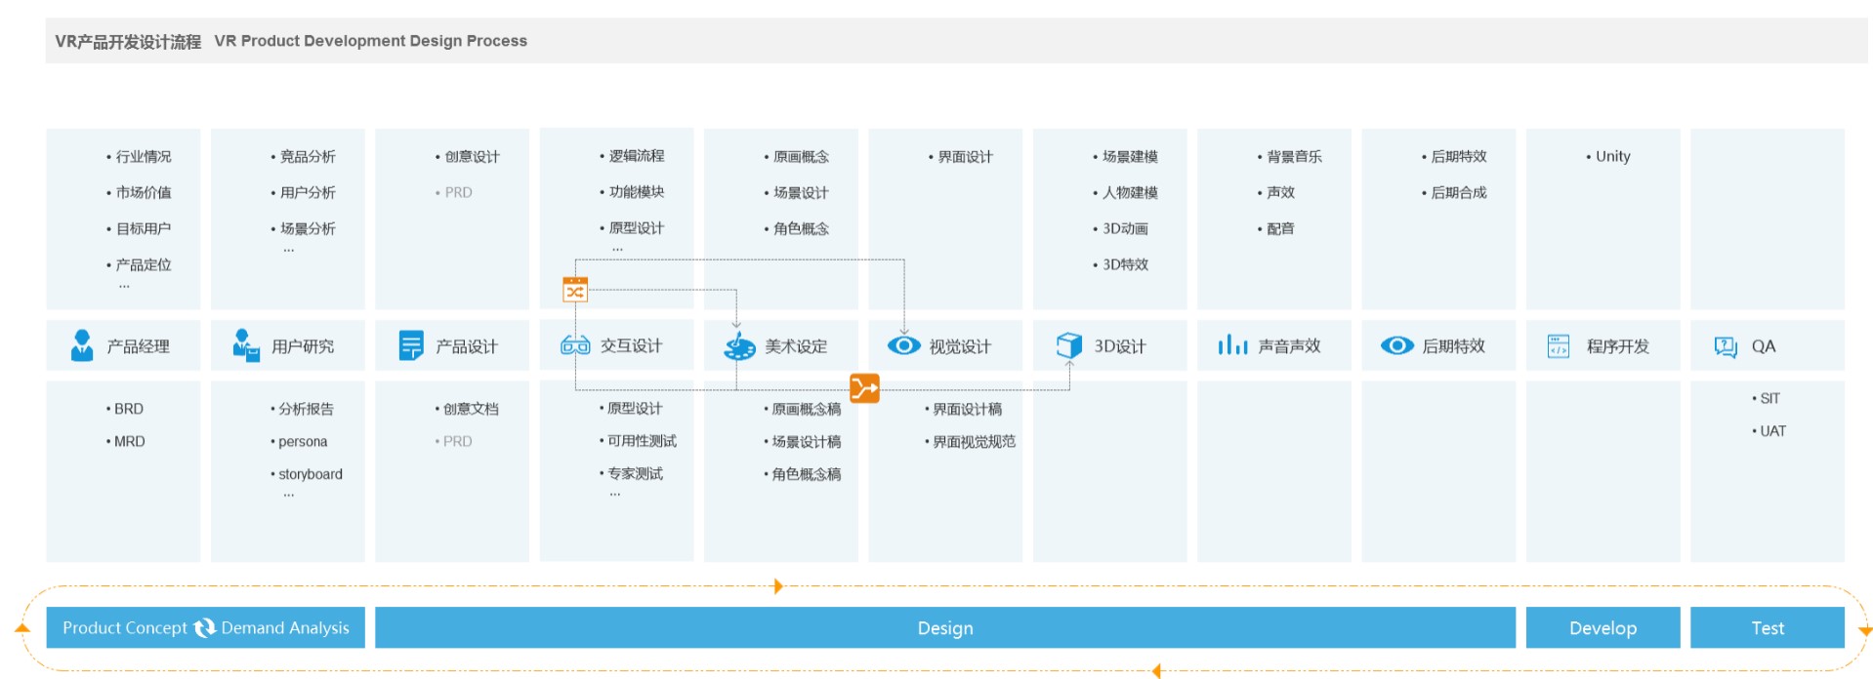Select the 3D动画 bullet item
This screenshot has height=679, width=1873.
tap(1120, 228)
